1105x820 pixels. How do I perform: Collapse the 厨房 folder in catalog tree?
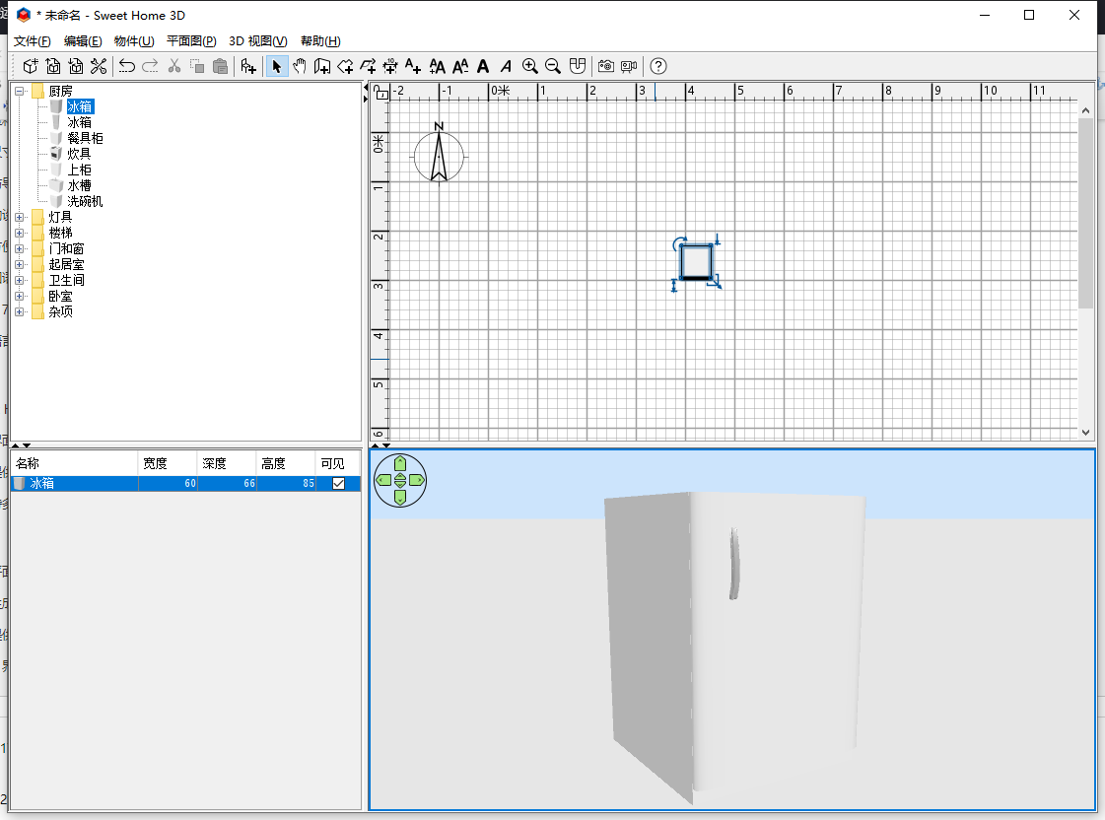point(20,91)
